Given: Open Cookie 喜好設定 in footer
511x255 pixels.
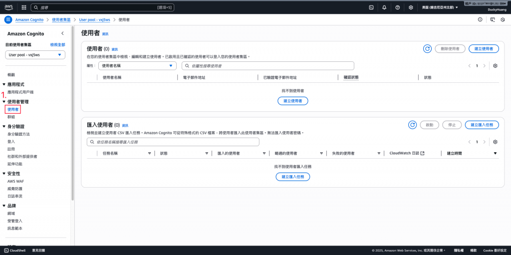Looking at the screenshot, I should point(495,251).
